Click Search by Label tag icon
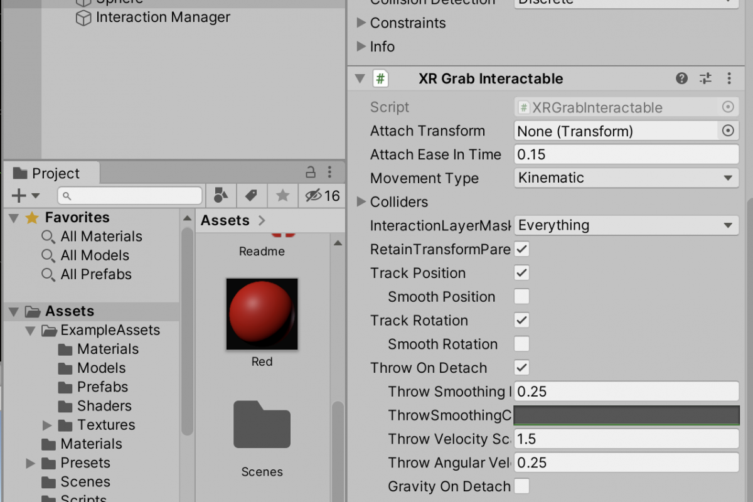 pyautogui.click(x=252, y=196)
